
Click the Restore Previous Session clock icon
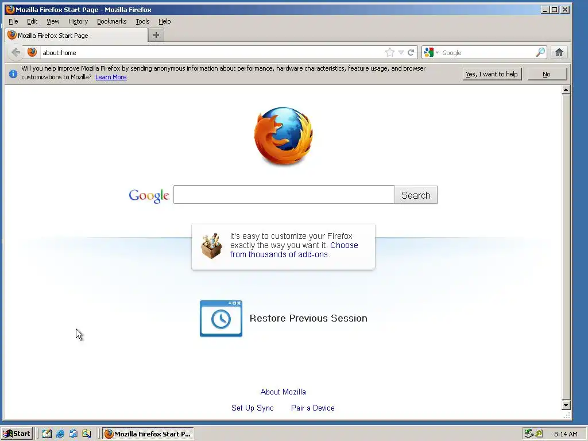coord(221,318)
